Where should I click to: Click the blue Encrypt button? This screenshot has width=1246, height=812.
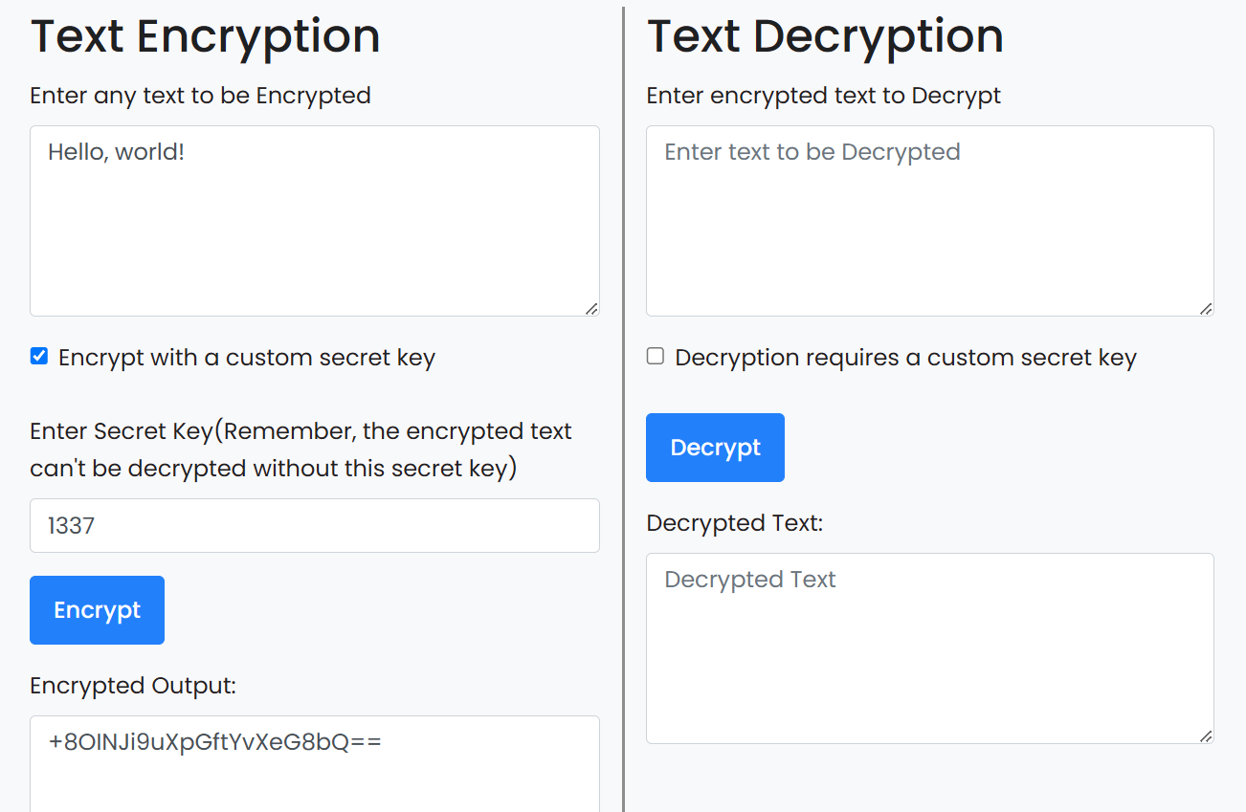[x=97, y=610]
